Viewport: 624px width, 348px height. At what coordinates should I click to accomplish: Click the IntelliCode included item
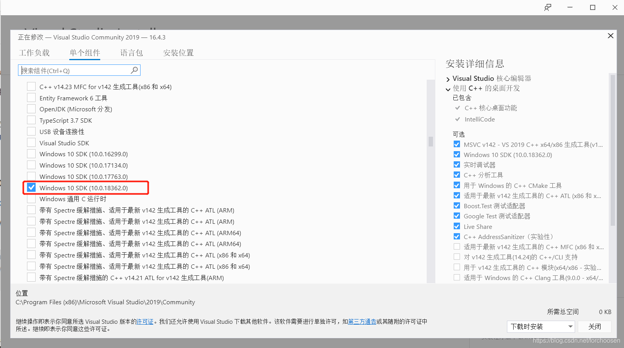click(x=480, y=119)
